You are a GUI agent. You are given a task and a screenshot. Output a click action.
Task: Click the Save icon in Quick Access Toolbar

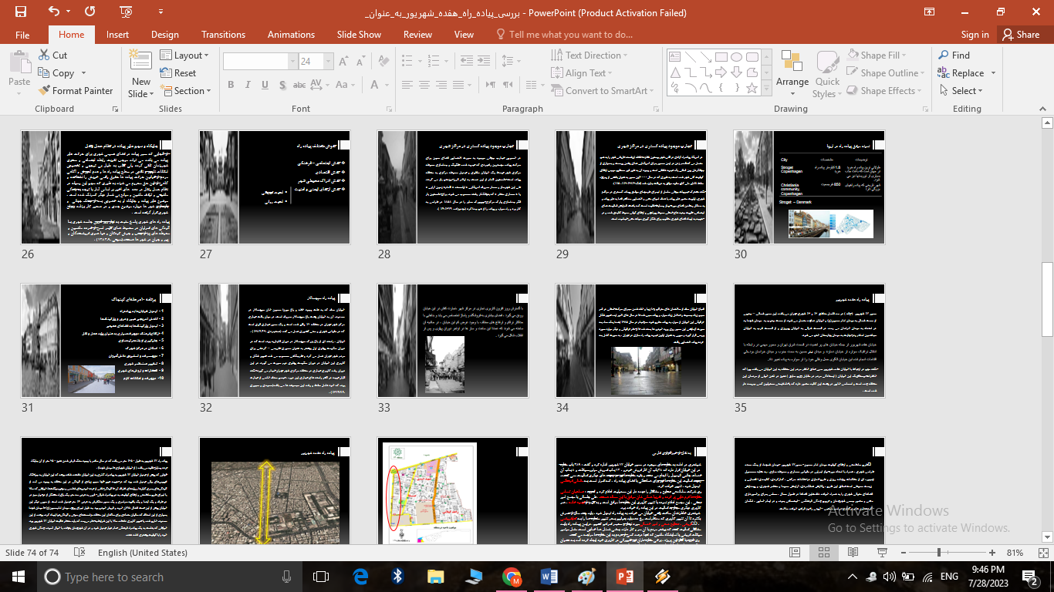(x=20, y=12)
